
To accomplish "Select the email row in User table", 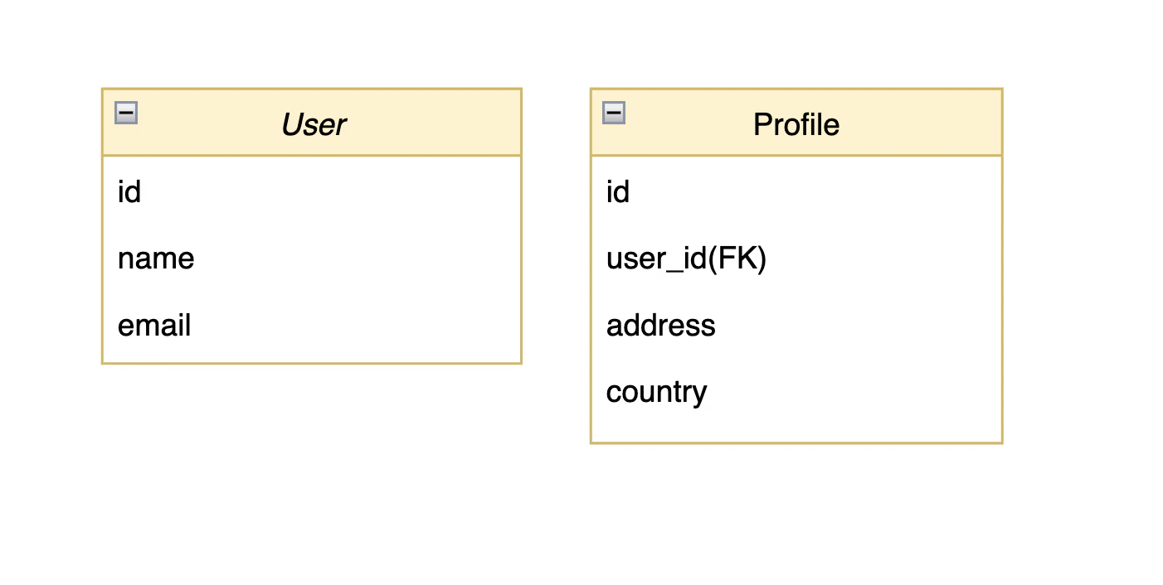I will (312, 325).
